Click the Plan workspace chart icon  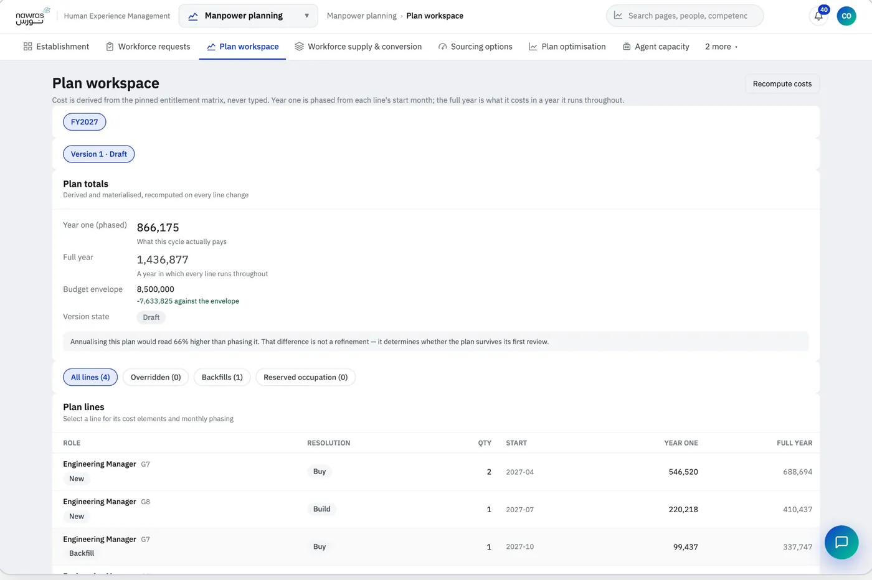coord(211,47)
